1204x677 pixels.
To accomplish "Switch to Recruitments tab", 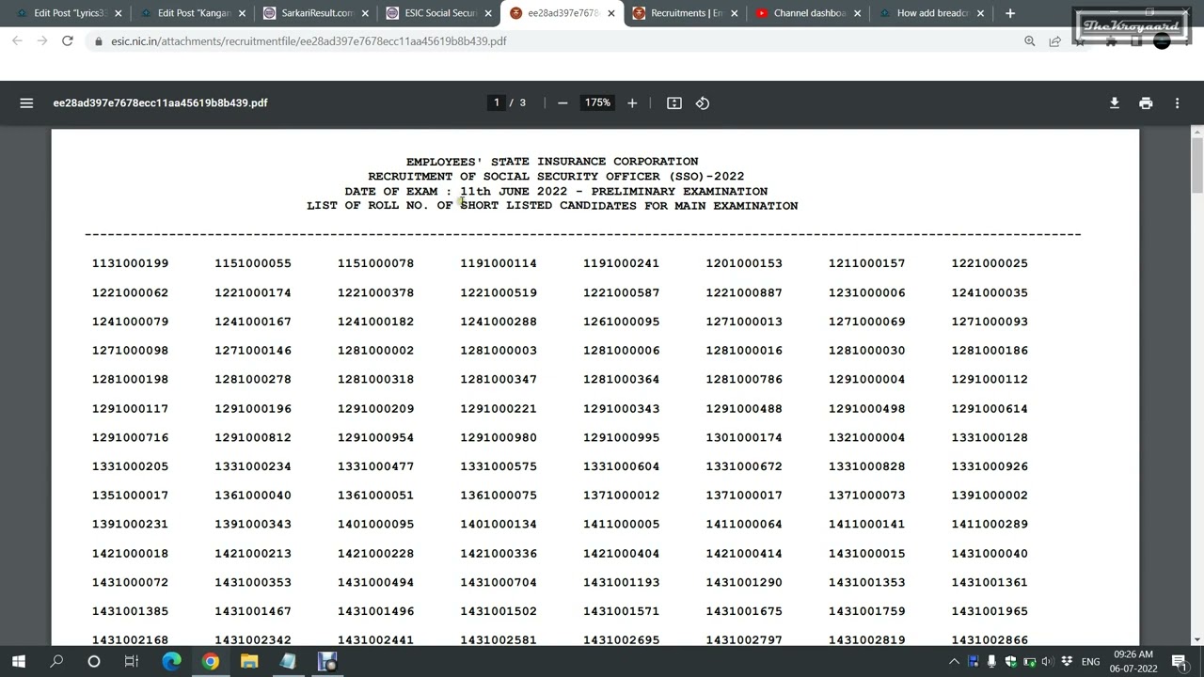I will [x=684, y=13].
